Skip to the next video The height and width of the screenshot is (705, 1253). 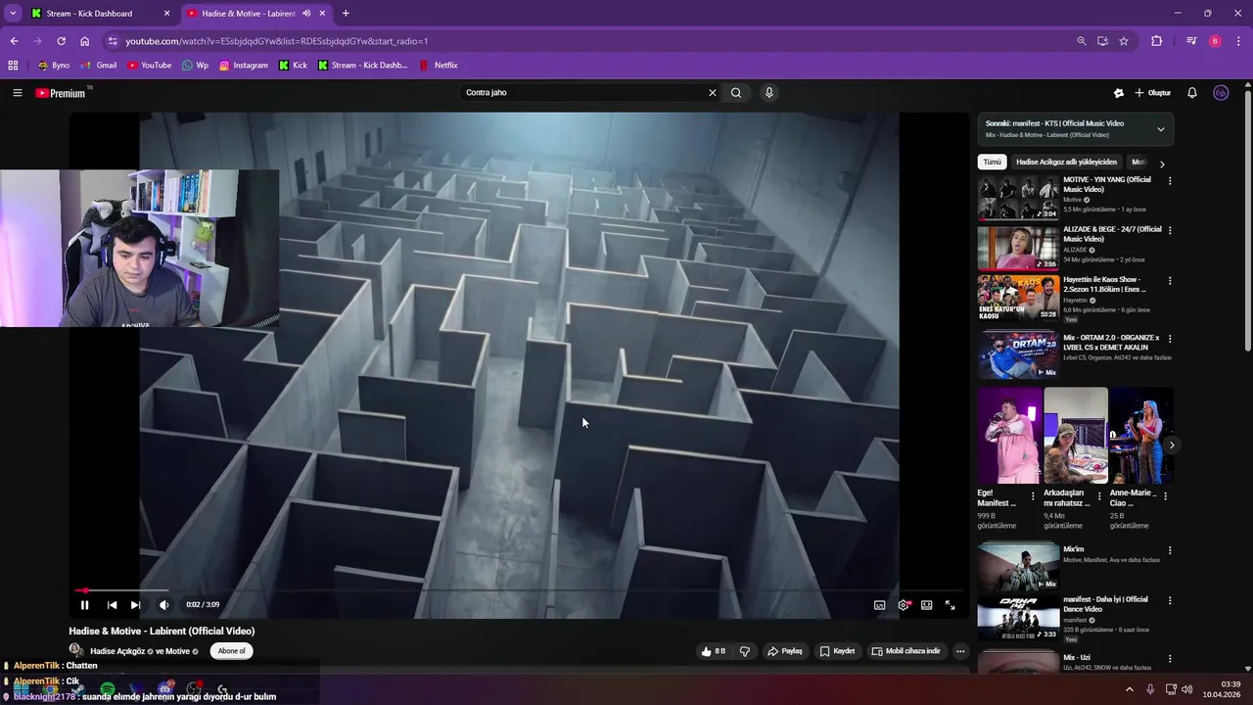coord(135,605)
